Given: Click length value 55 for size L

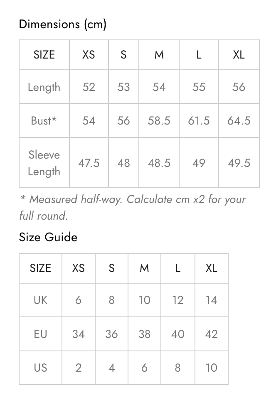Looking at the screenshot, I should click(x=199, y=87).
